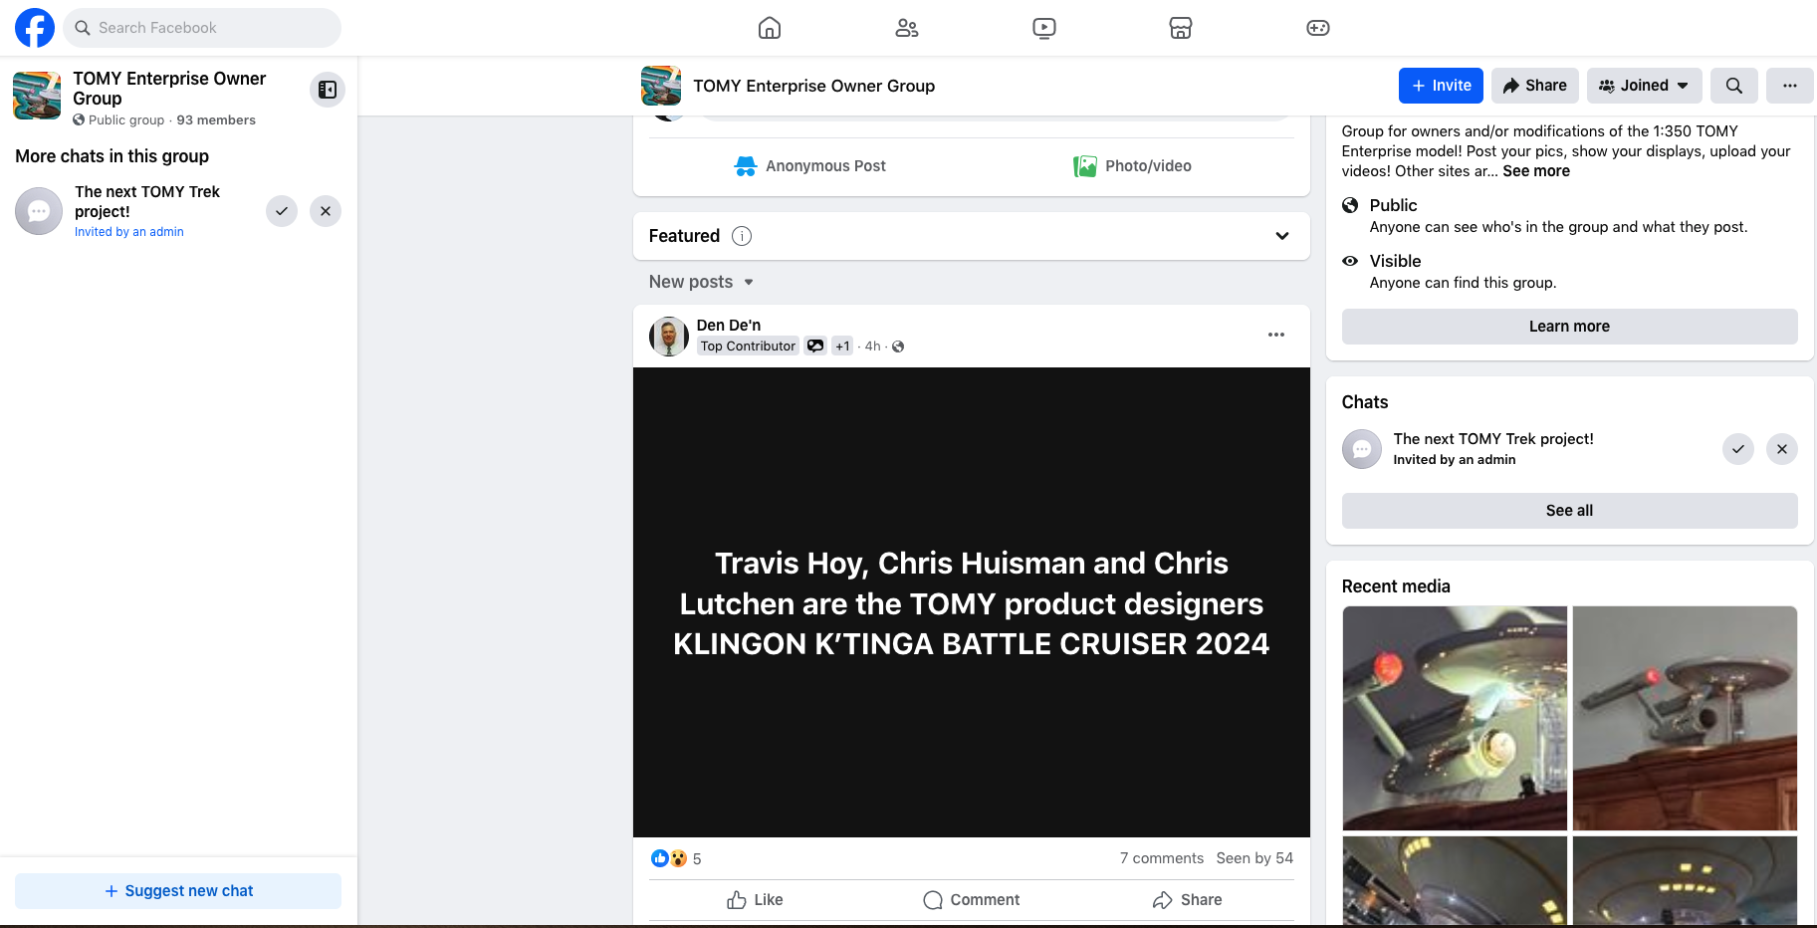Open The next TOMY Trek project chat in Chats card
Image resolution: width=1817 pixels, height=928 pixels.
[x=1493, y=439]
